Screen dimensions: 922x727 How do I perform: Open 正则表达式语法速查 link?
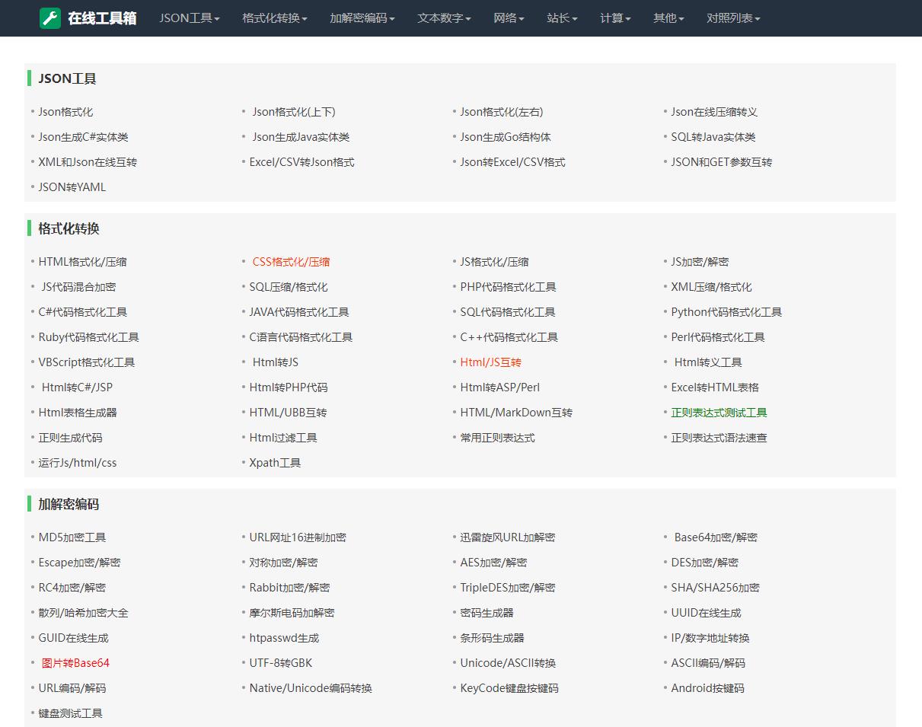(x=719, y=438)
